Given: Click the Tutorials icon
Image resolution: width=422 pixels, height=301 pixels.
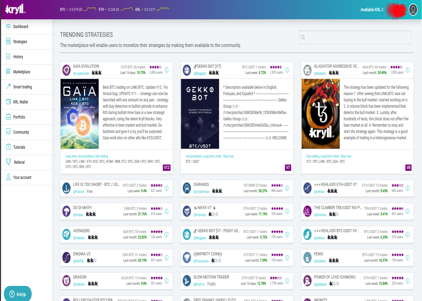Looking at the screenshot, I should 8,147.
